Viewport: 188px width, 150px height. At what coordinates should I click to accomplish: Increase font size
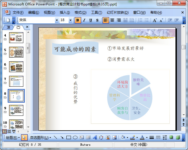(155, 20)
